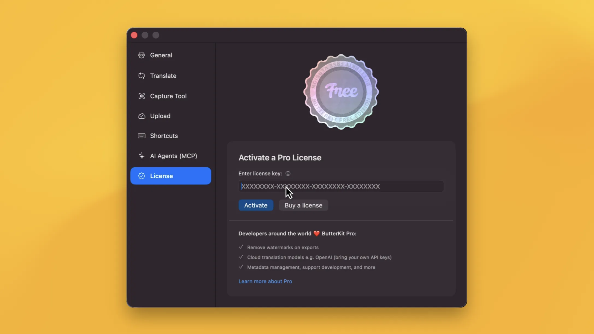
Task: Open Upload label in sidebar
Action: pyautogui.click(x=160, y=116)
